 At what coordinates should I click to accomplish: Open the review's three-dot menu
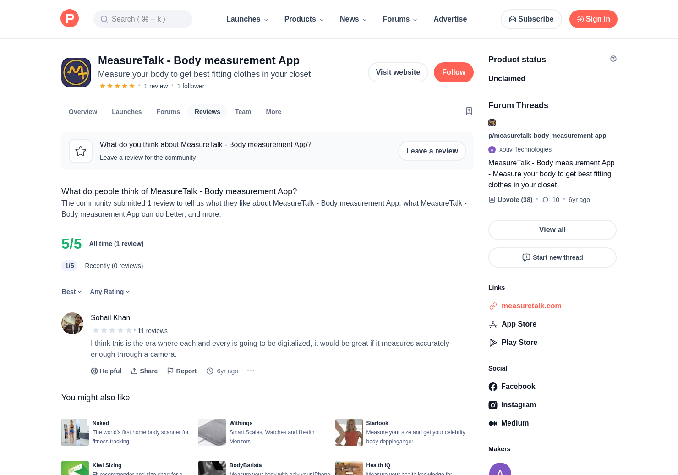(x=251, y=371)
